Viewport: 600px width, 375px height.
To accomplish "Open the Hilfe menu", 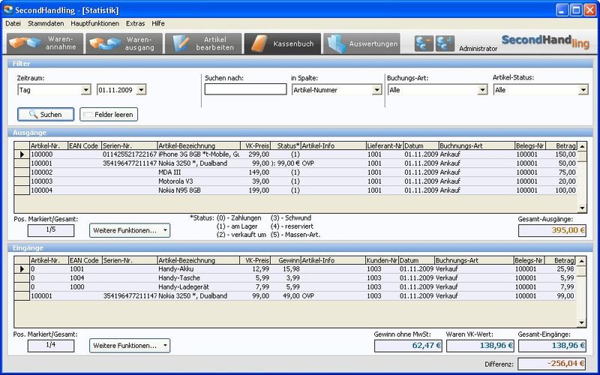I will point(158,23).
